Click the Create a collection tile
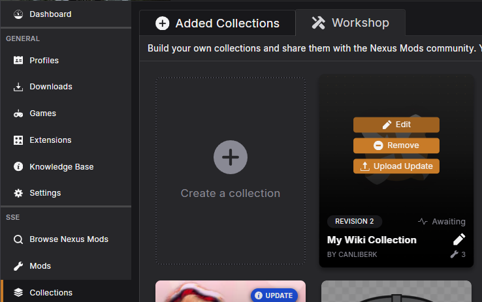482x302 pixels. click(231, 171)
